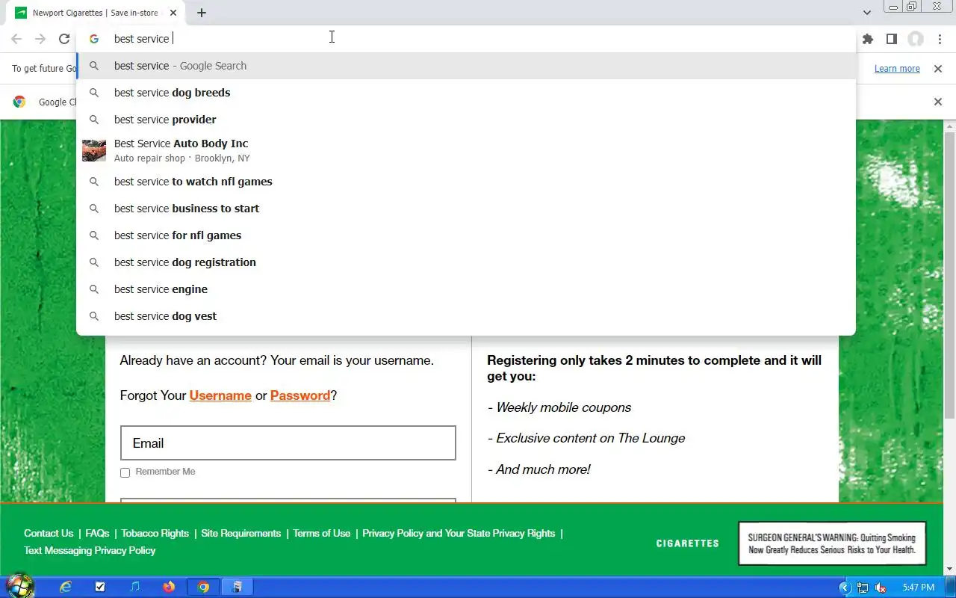Click the Surgeon General's Warning box

832,543
